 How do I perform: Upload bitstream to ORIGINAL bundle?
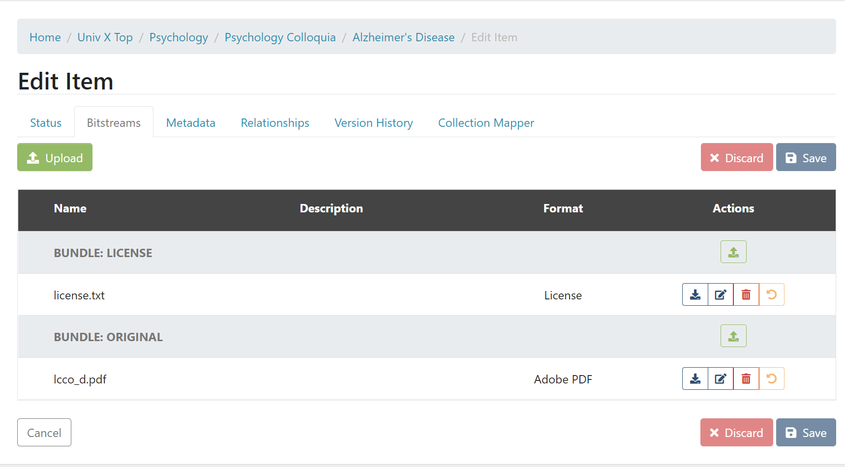733,336
